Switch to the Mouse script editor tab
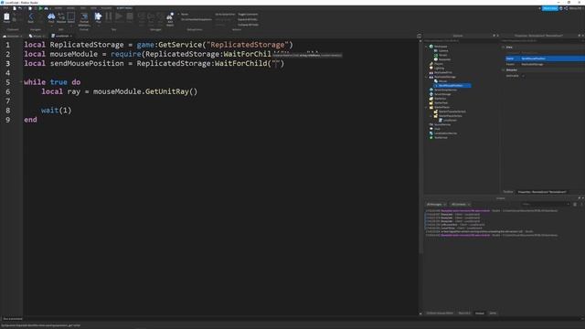Image resolution: width=585 pixels, height=329 pixels. point(37,36)
